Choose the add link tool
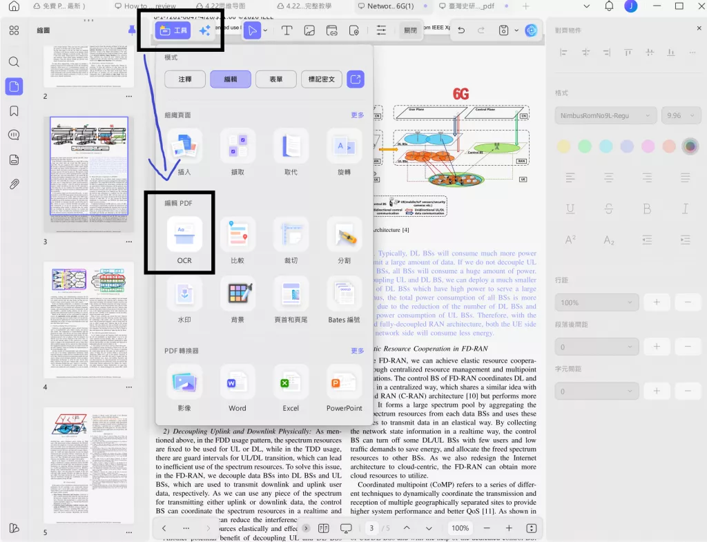 coord(332,30)
